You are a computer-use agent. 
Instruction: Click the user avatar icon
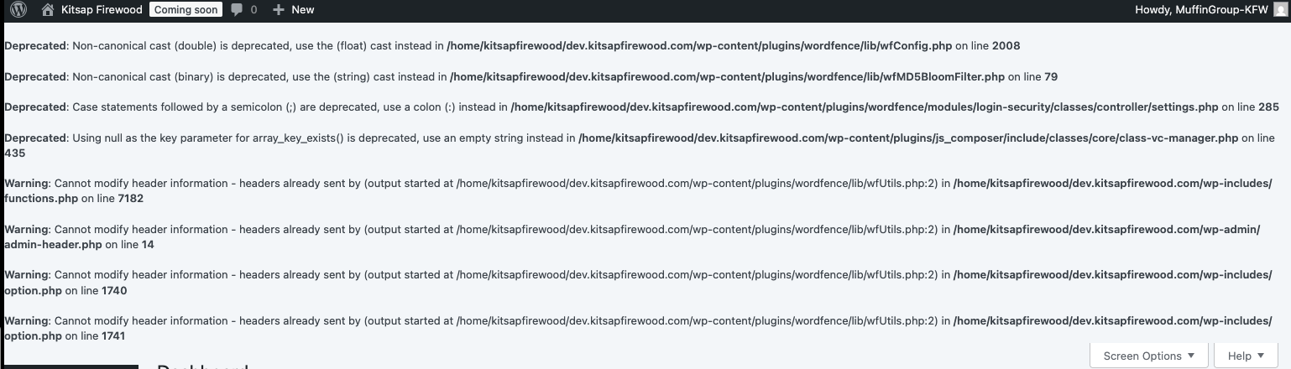coord(1279,10)
